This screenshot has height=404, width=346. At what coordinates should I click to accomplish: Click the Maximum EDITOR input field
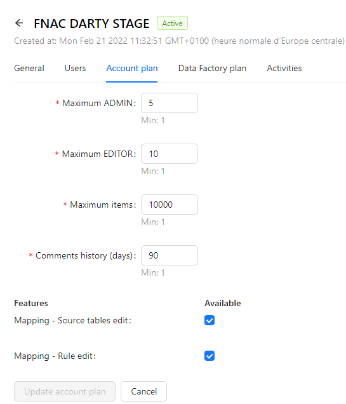tap(170, 154)
